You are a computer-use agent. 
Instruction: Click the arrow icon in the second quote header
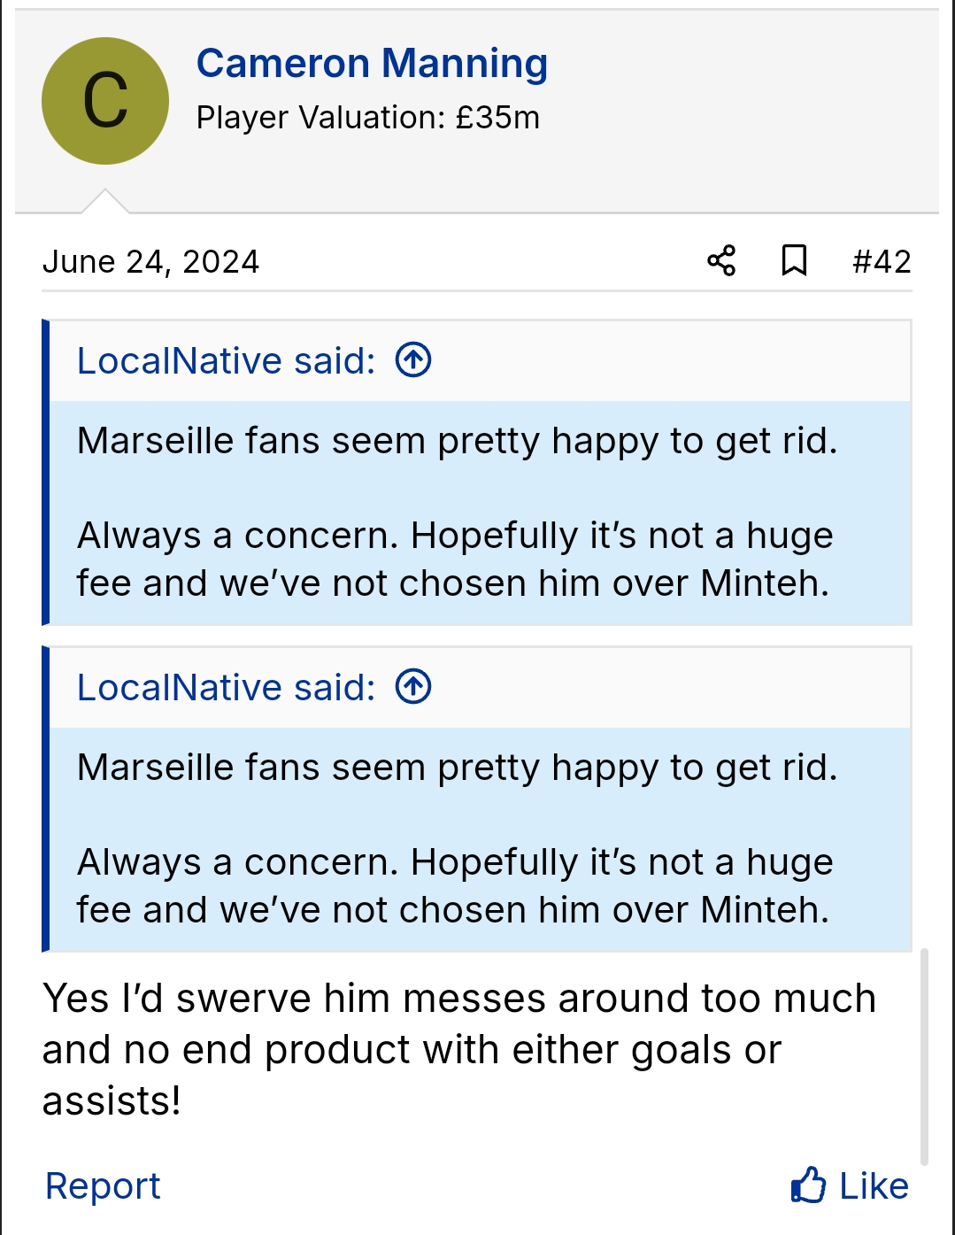[x=412, y=686]
